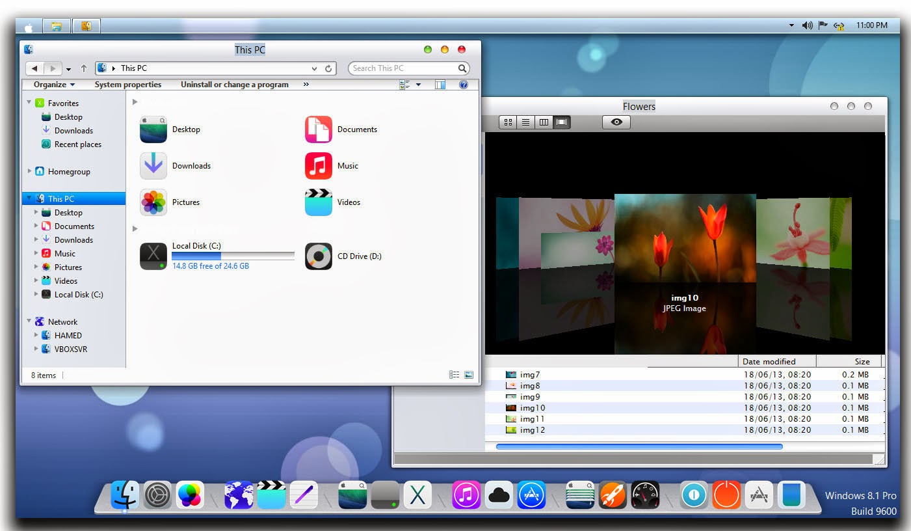Focus the Search This PC field
911x531 pixels.
click(409, 68)
